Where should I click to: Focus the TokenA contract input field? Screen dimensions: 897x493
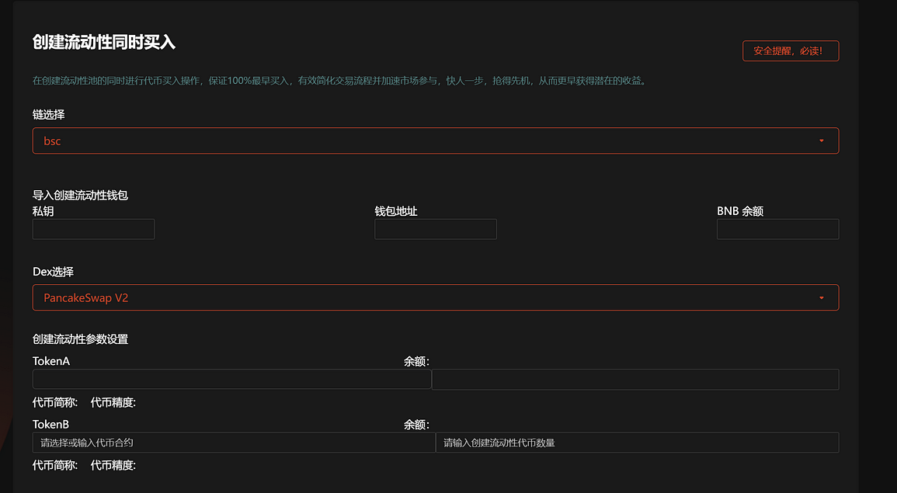click(231, 379)
